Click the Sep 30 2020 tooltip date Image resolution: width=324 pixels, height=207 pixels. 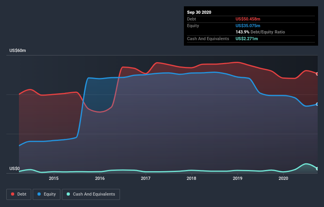pos(199,12)
